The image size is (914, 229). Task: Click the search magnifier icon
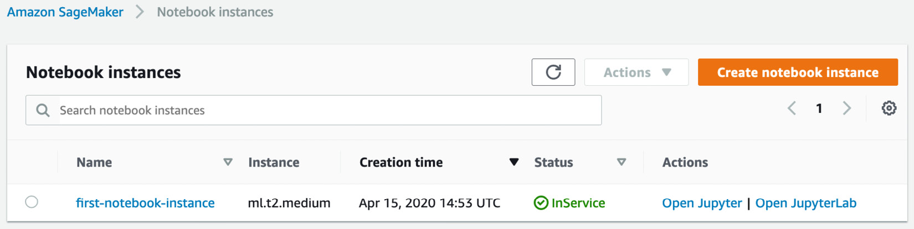43,110
